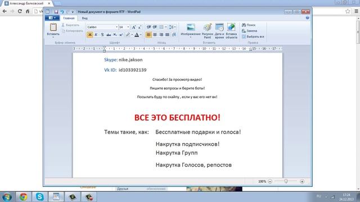
Task: Start a bulleted list with the list icon
Action: tap(161, 27)
